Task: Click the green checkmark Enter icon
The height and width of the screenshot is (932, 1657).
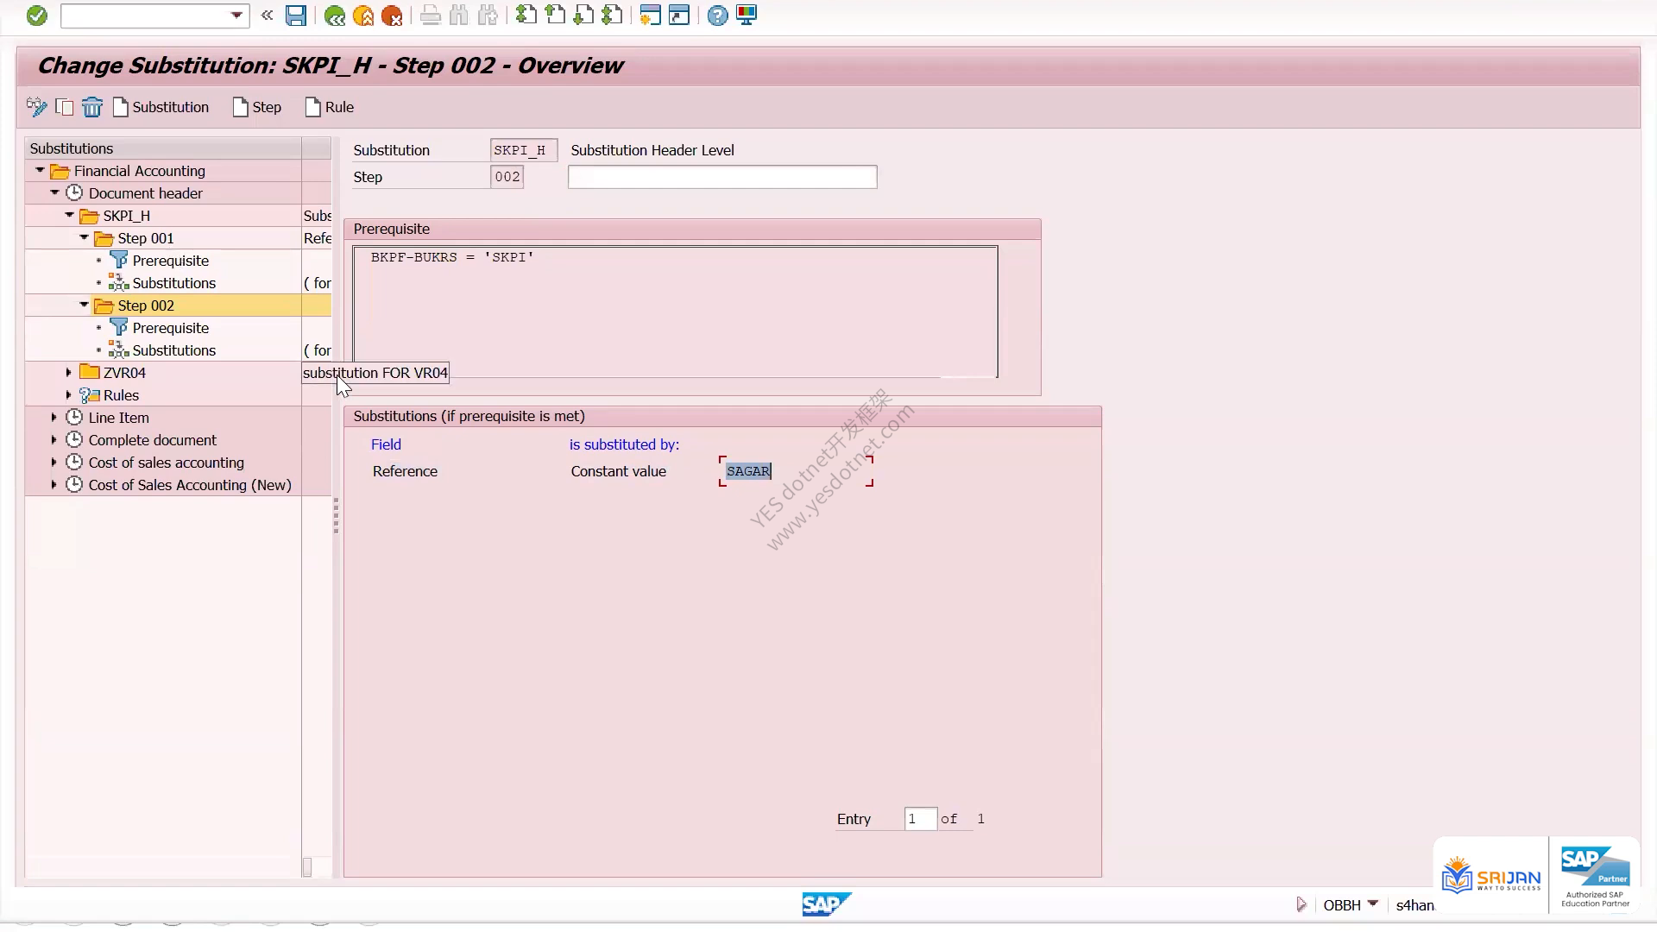Action: [x=36, y=16]
